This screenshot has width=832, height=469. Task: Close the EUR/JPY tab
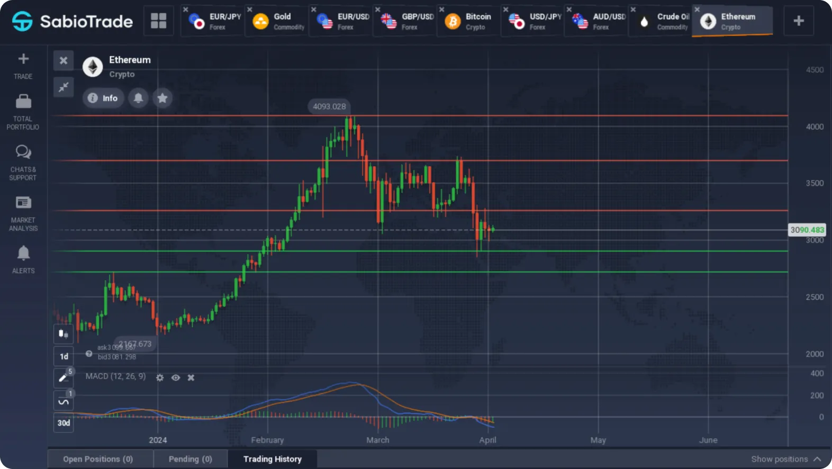point(186,10)
